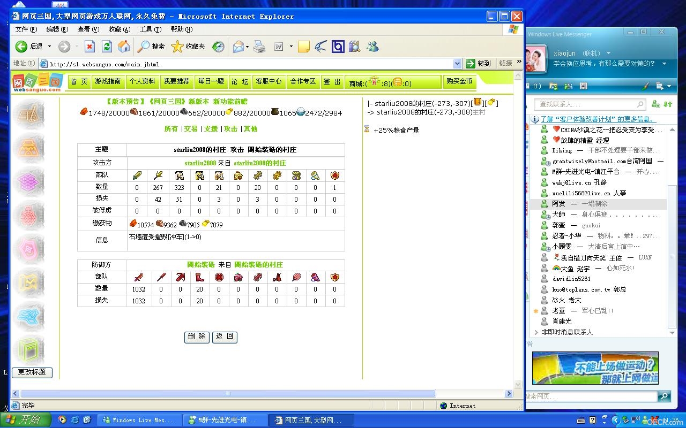Screen dimensions: 686x428
Task: Expand the IE toolbar overflow chevron
Action: click(x=519, y=62)
